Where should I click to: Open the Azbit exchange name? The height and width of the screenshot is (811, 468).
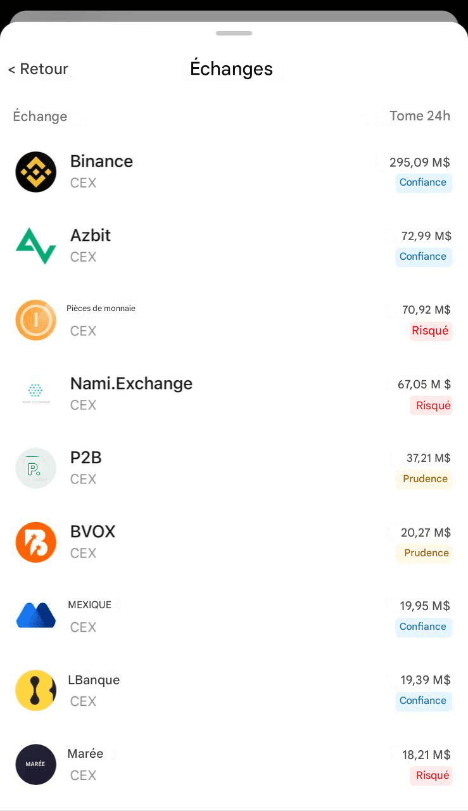click(x=91, y=235)
